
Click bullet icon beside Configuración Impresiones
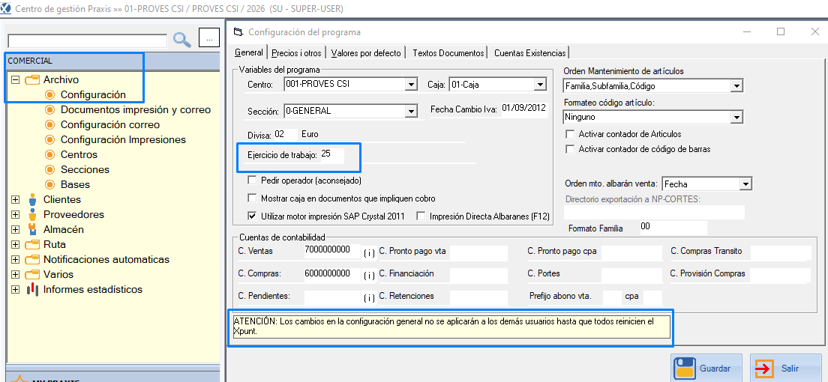point(50,140)
